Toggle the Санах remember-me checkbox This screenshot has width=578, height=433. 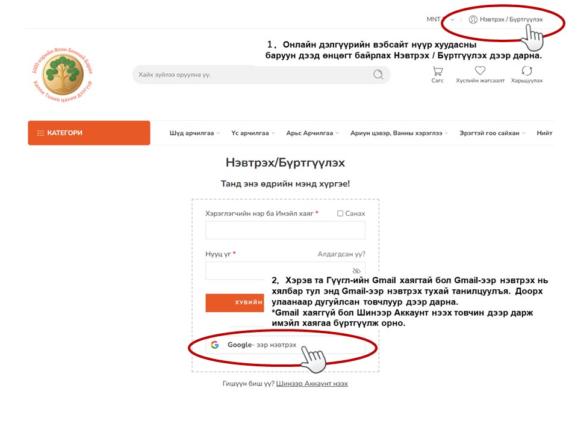point(340,213)
